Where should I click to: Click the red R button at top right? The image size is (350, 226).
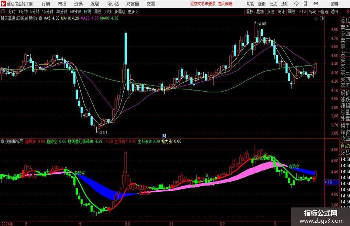347,12
